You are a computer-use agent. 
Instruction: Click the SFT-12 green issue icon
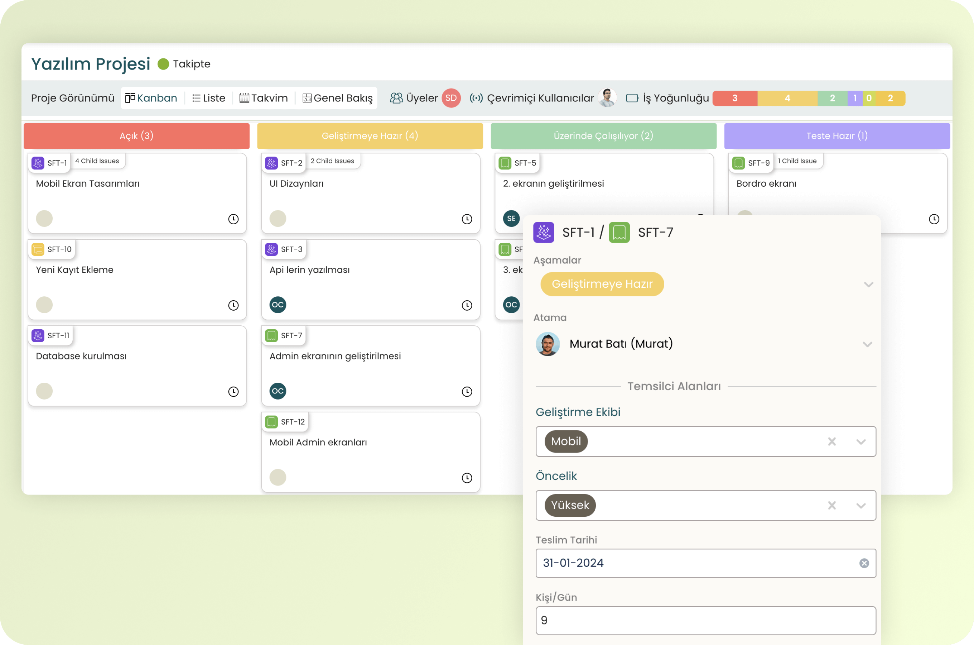pos(271,422)
